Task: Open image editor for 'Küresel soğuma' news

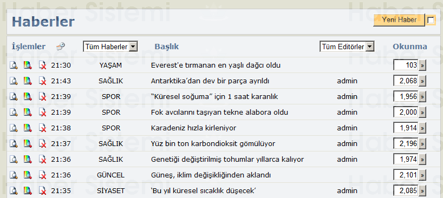Action: (x=28, y=97)
